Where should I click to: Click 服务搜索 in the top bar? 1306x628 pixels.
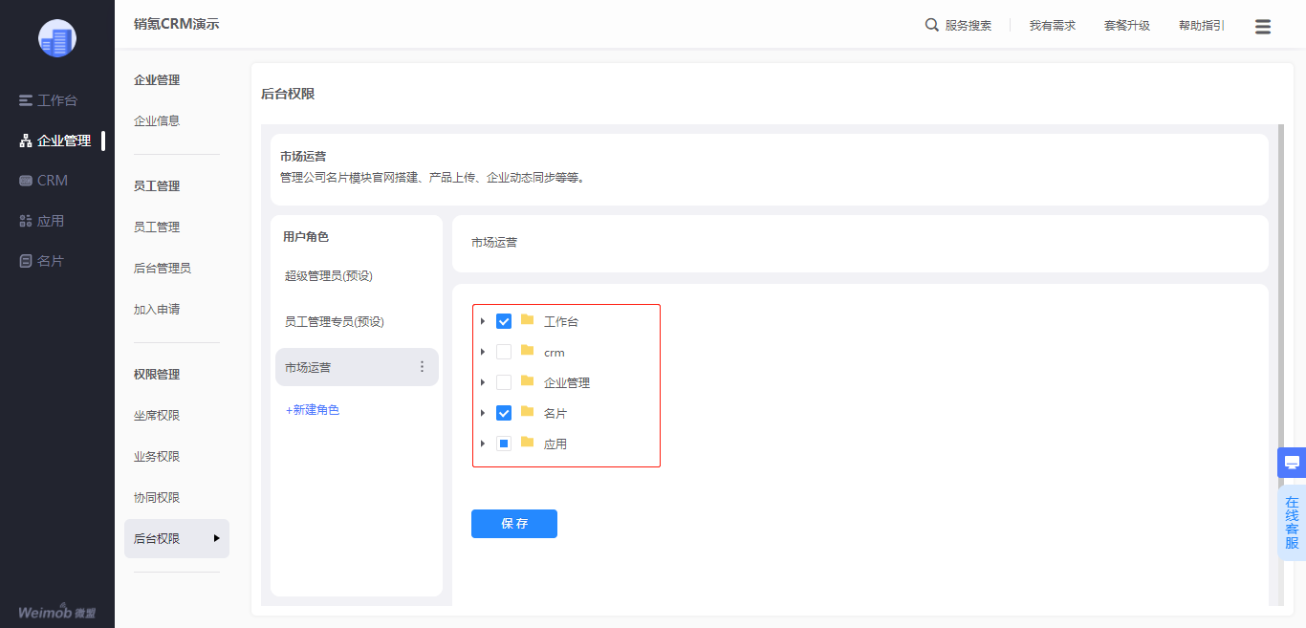coord(969,26)
